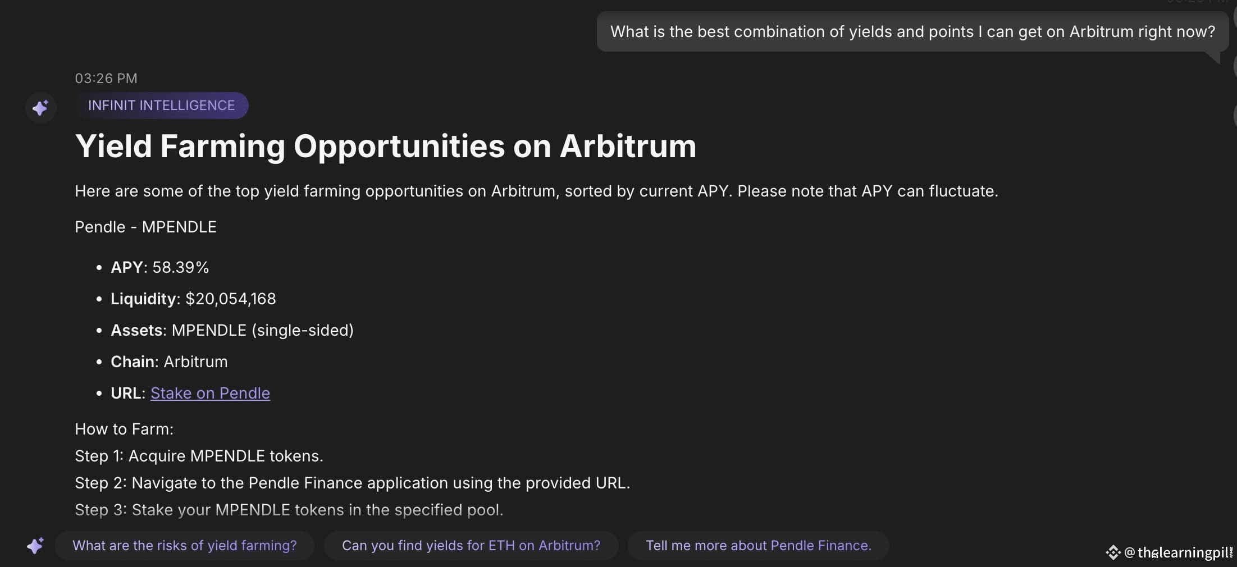Click the user question message bubble
Viewport: 1237px width, 567px height.
pos(912,32)
